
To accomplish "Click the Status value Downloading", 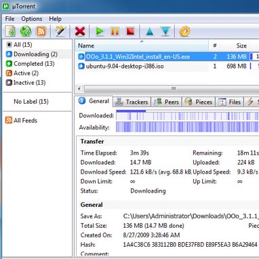I will (148, 191).
